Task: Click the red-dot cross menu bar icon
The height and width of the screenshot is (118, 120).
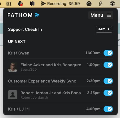Action: click(x=20, y=4)
